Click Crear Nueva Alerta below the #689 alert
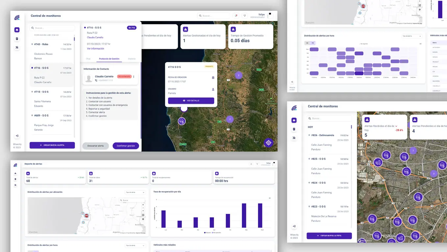 click(x=52, y=145)
